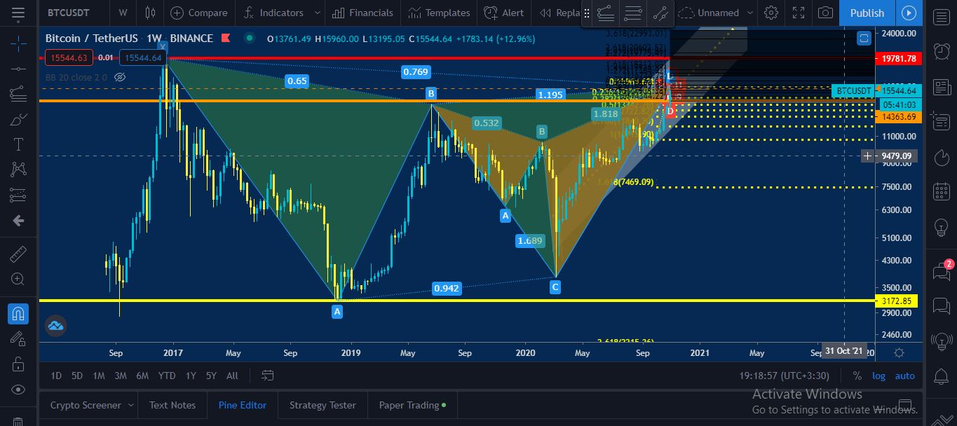
Task: Open candlestick chart style selector
Action: pos(150,13)
